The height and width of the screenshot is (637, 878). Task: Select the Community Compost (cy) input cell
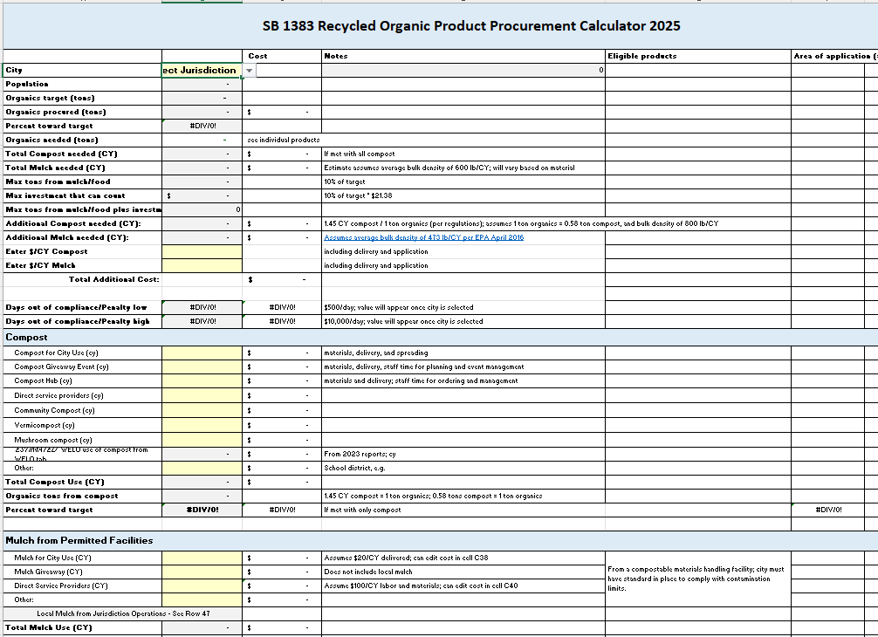click(x=201, y=410)
